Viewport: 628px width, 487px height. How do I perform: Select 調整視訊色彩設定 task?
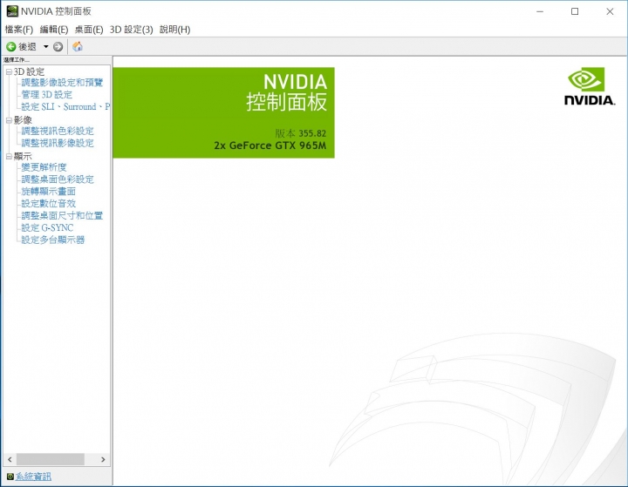pyautogui.click(x=58, y=131)
